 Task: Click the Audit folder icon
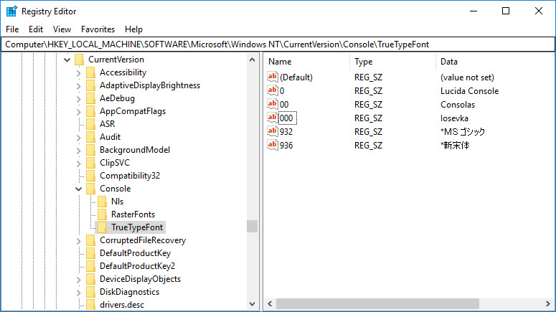[x=91, y=137]
